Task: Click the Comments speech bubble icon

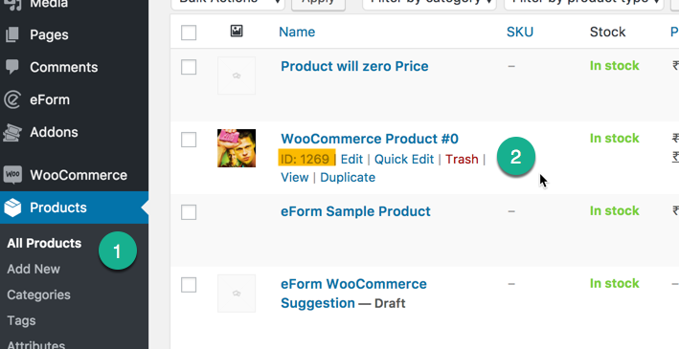Action: tap(12, 67)
